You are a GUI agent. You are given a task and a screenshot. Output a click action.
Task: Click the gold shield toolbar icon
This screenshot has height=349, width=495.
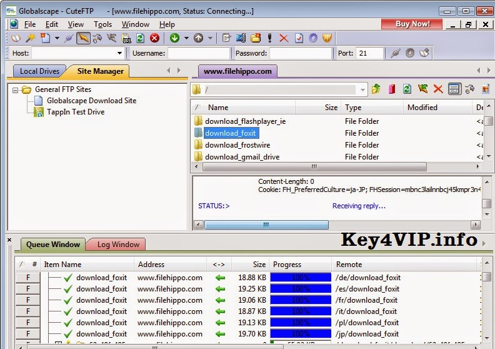click(x=327, y=38)
